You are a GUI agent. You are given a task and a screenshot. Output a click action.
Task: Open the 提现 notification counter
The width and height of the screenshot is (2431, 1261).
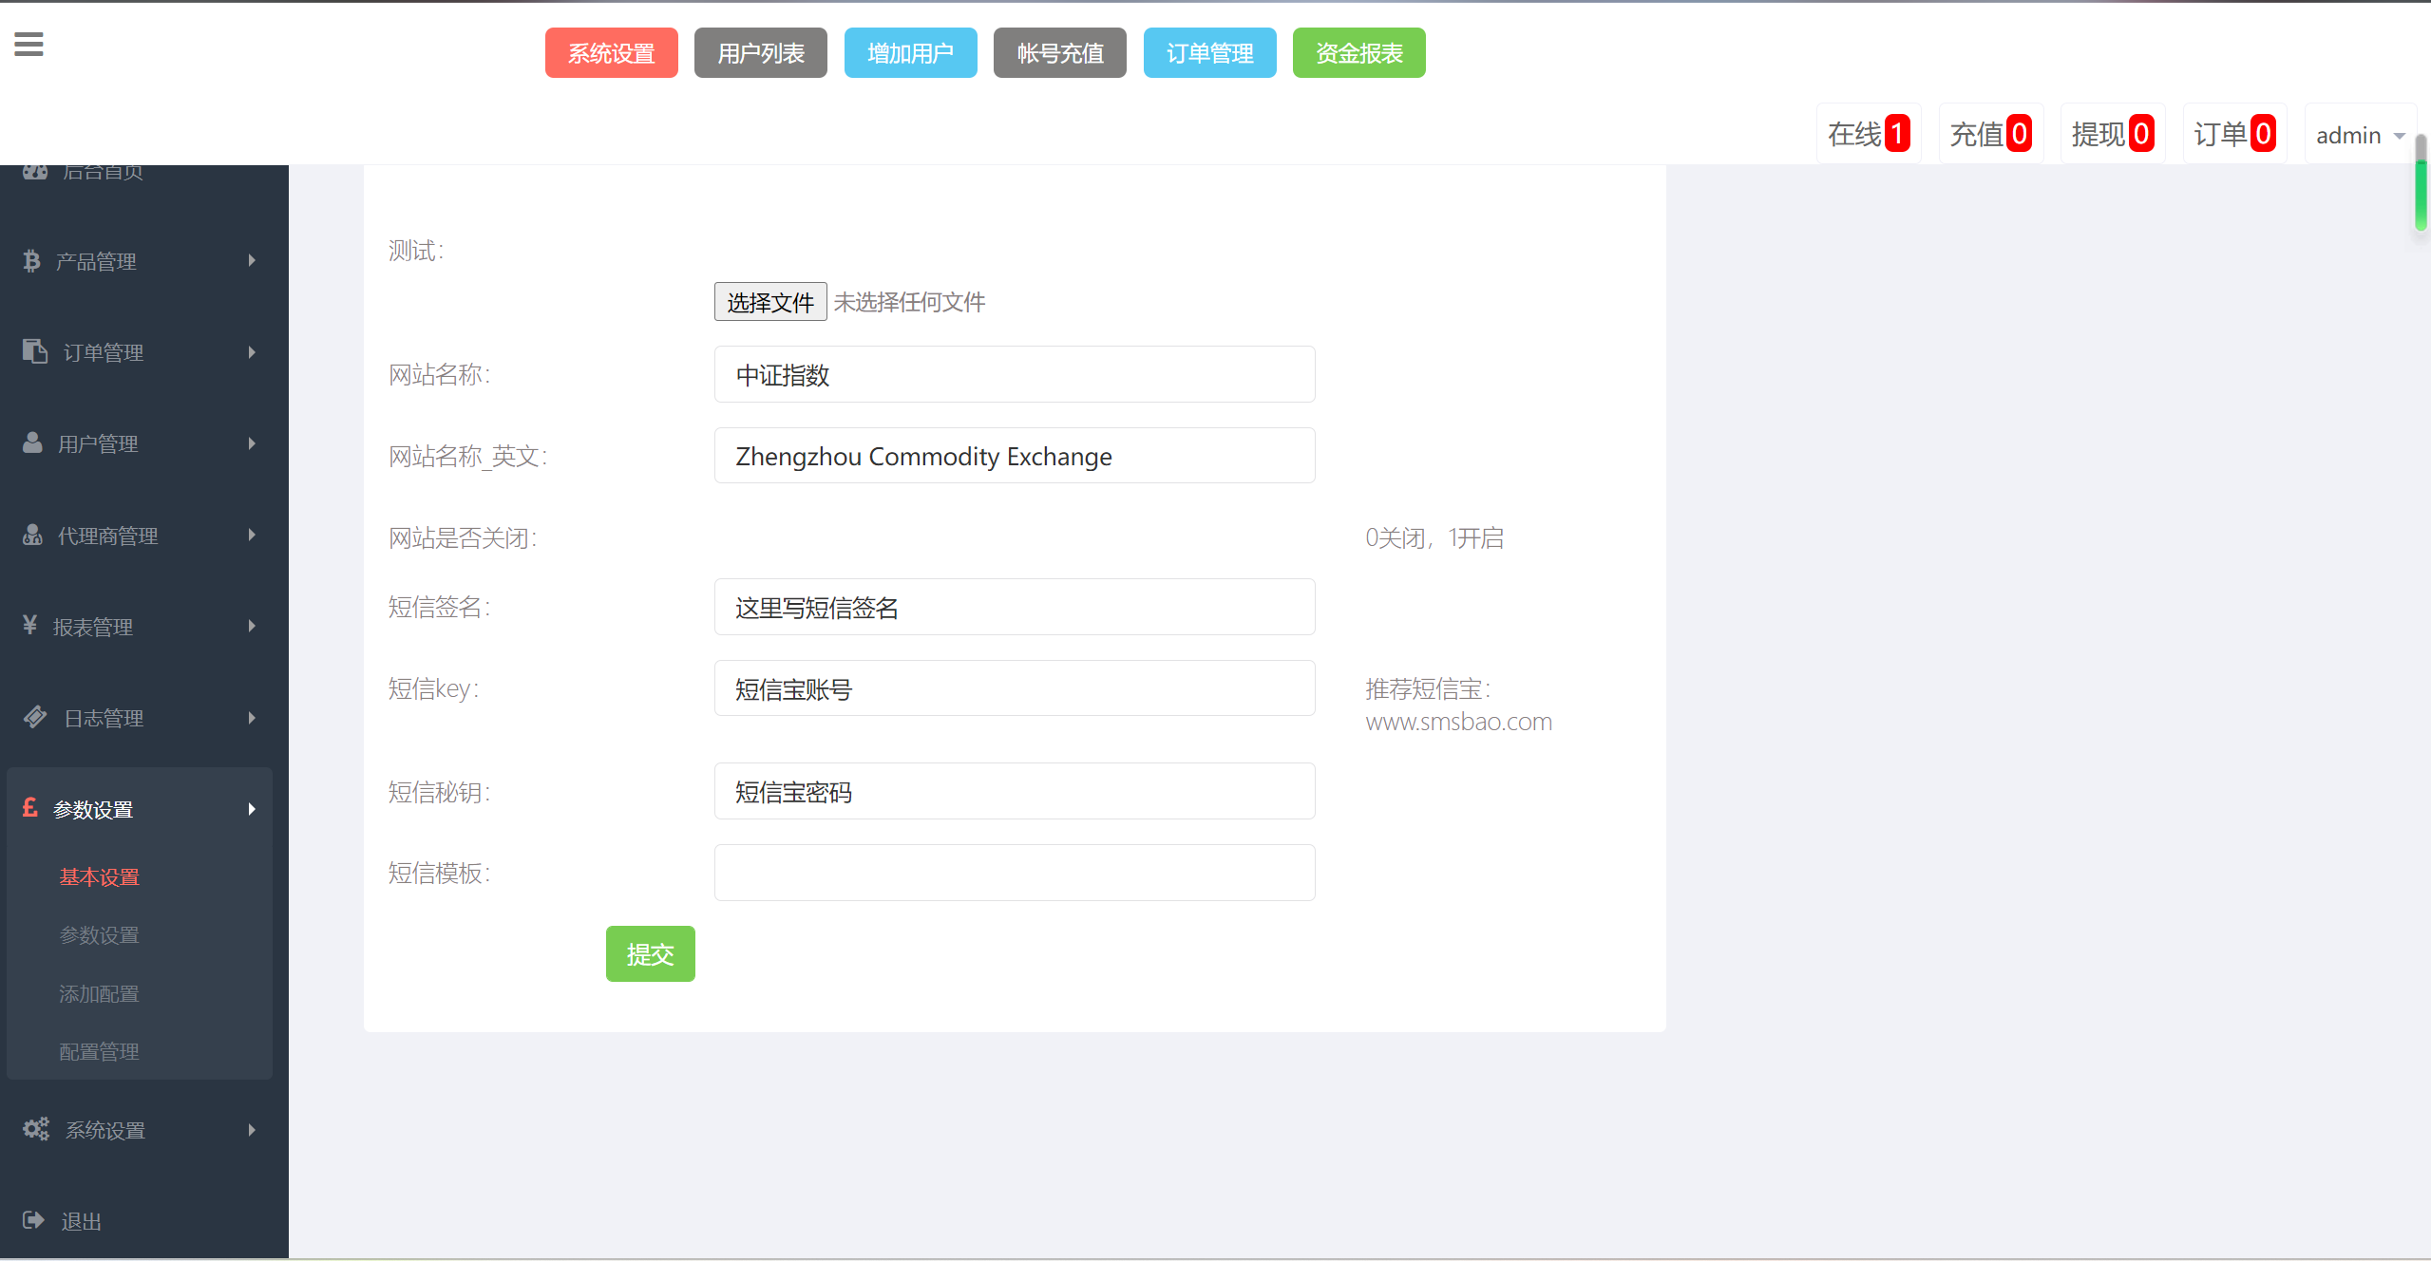2113,134
